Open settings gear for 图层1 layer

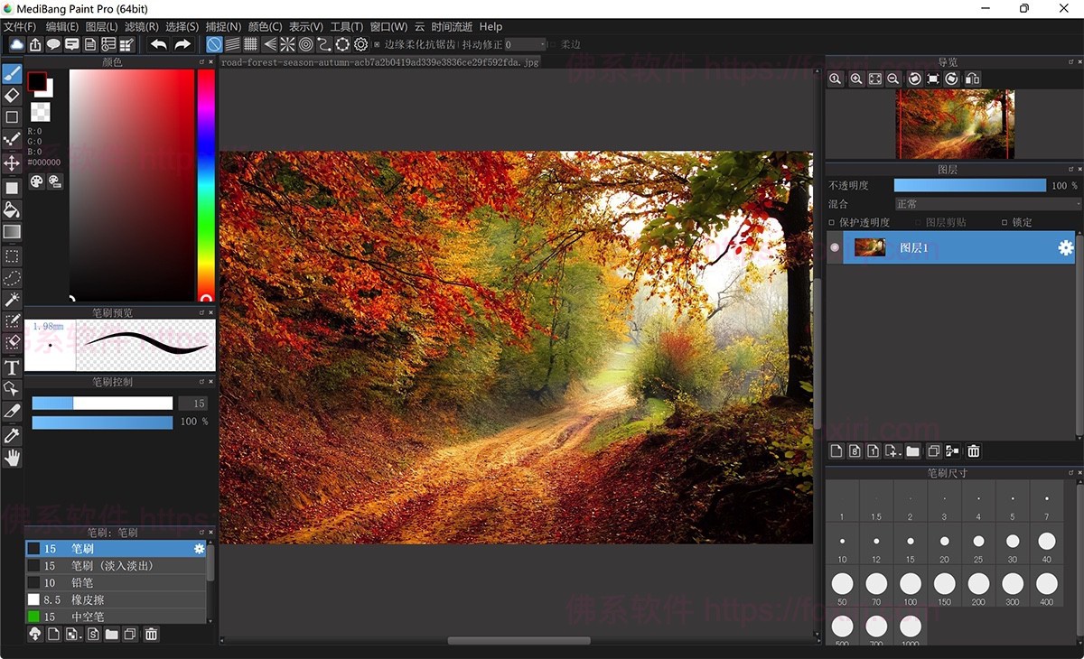(1065, 247)
